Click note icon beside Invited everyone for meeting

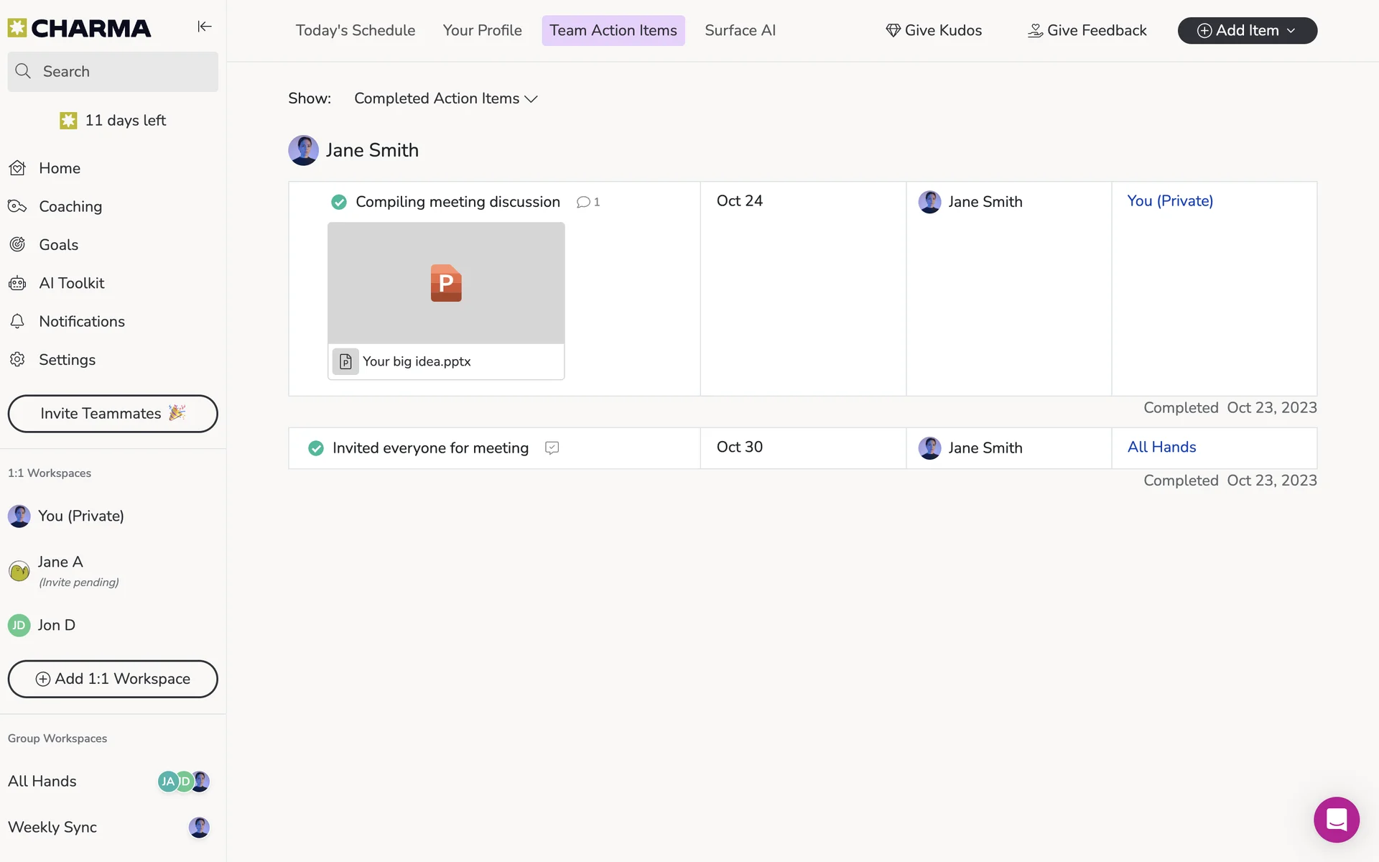(x=552, y=448)
